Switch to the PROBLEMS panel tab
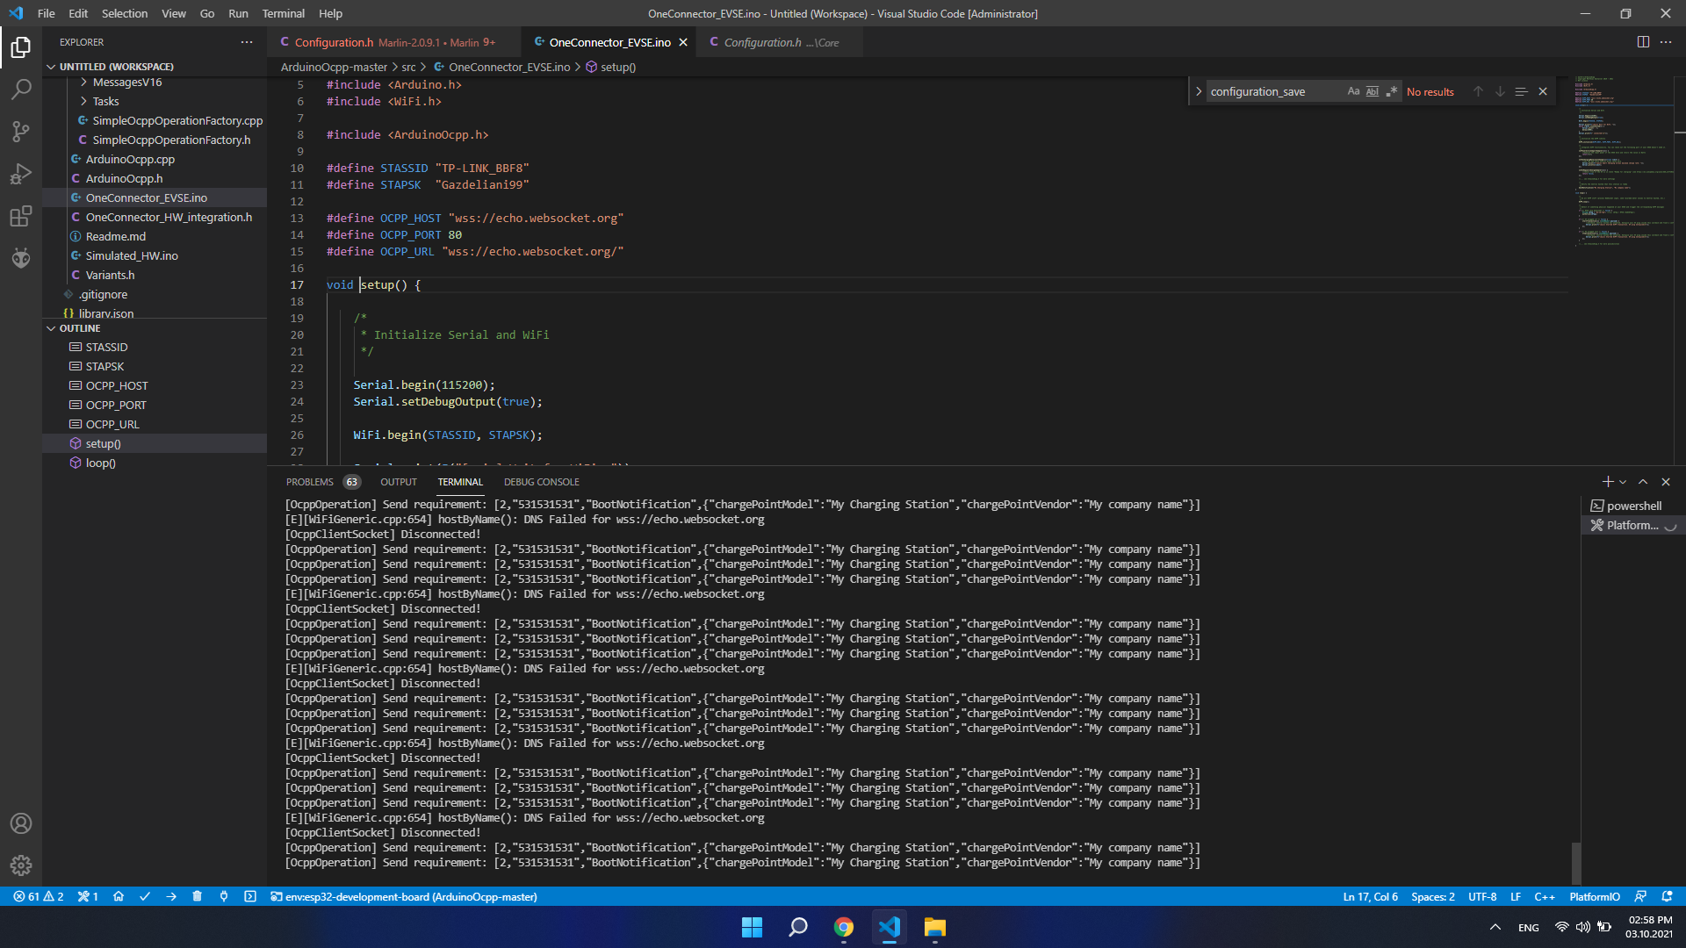Screen dimensions: 1686x948 click(x=322, y=482)
